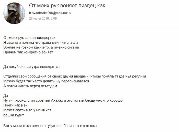The image size is (179, 132).
Task: Click first body line "От моих рук воняет"
Action: [29, 38]
